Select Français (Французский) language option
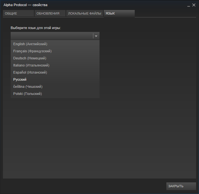 click(x=32, y=51)
